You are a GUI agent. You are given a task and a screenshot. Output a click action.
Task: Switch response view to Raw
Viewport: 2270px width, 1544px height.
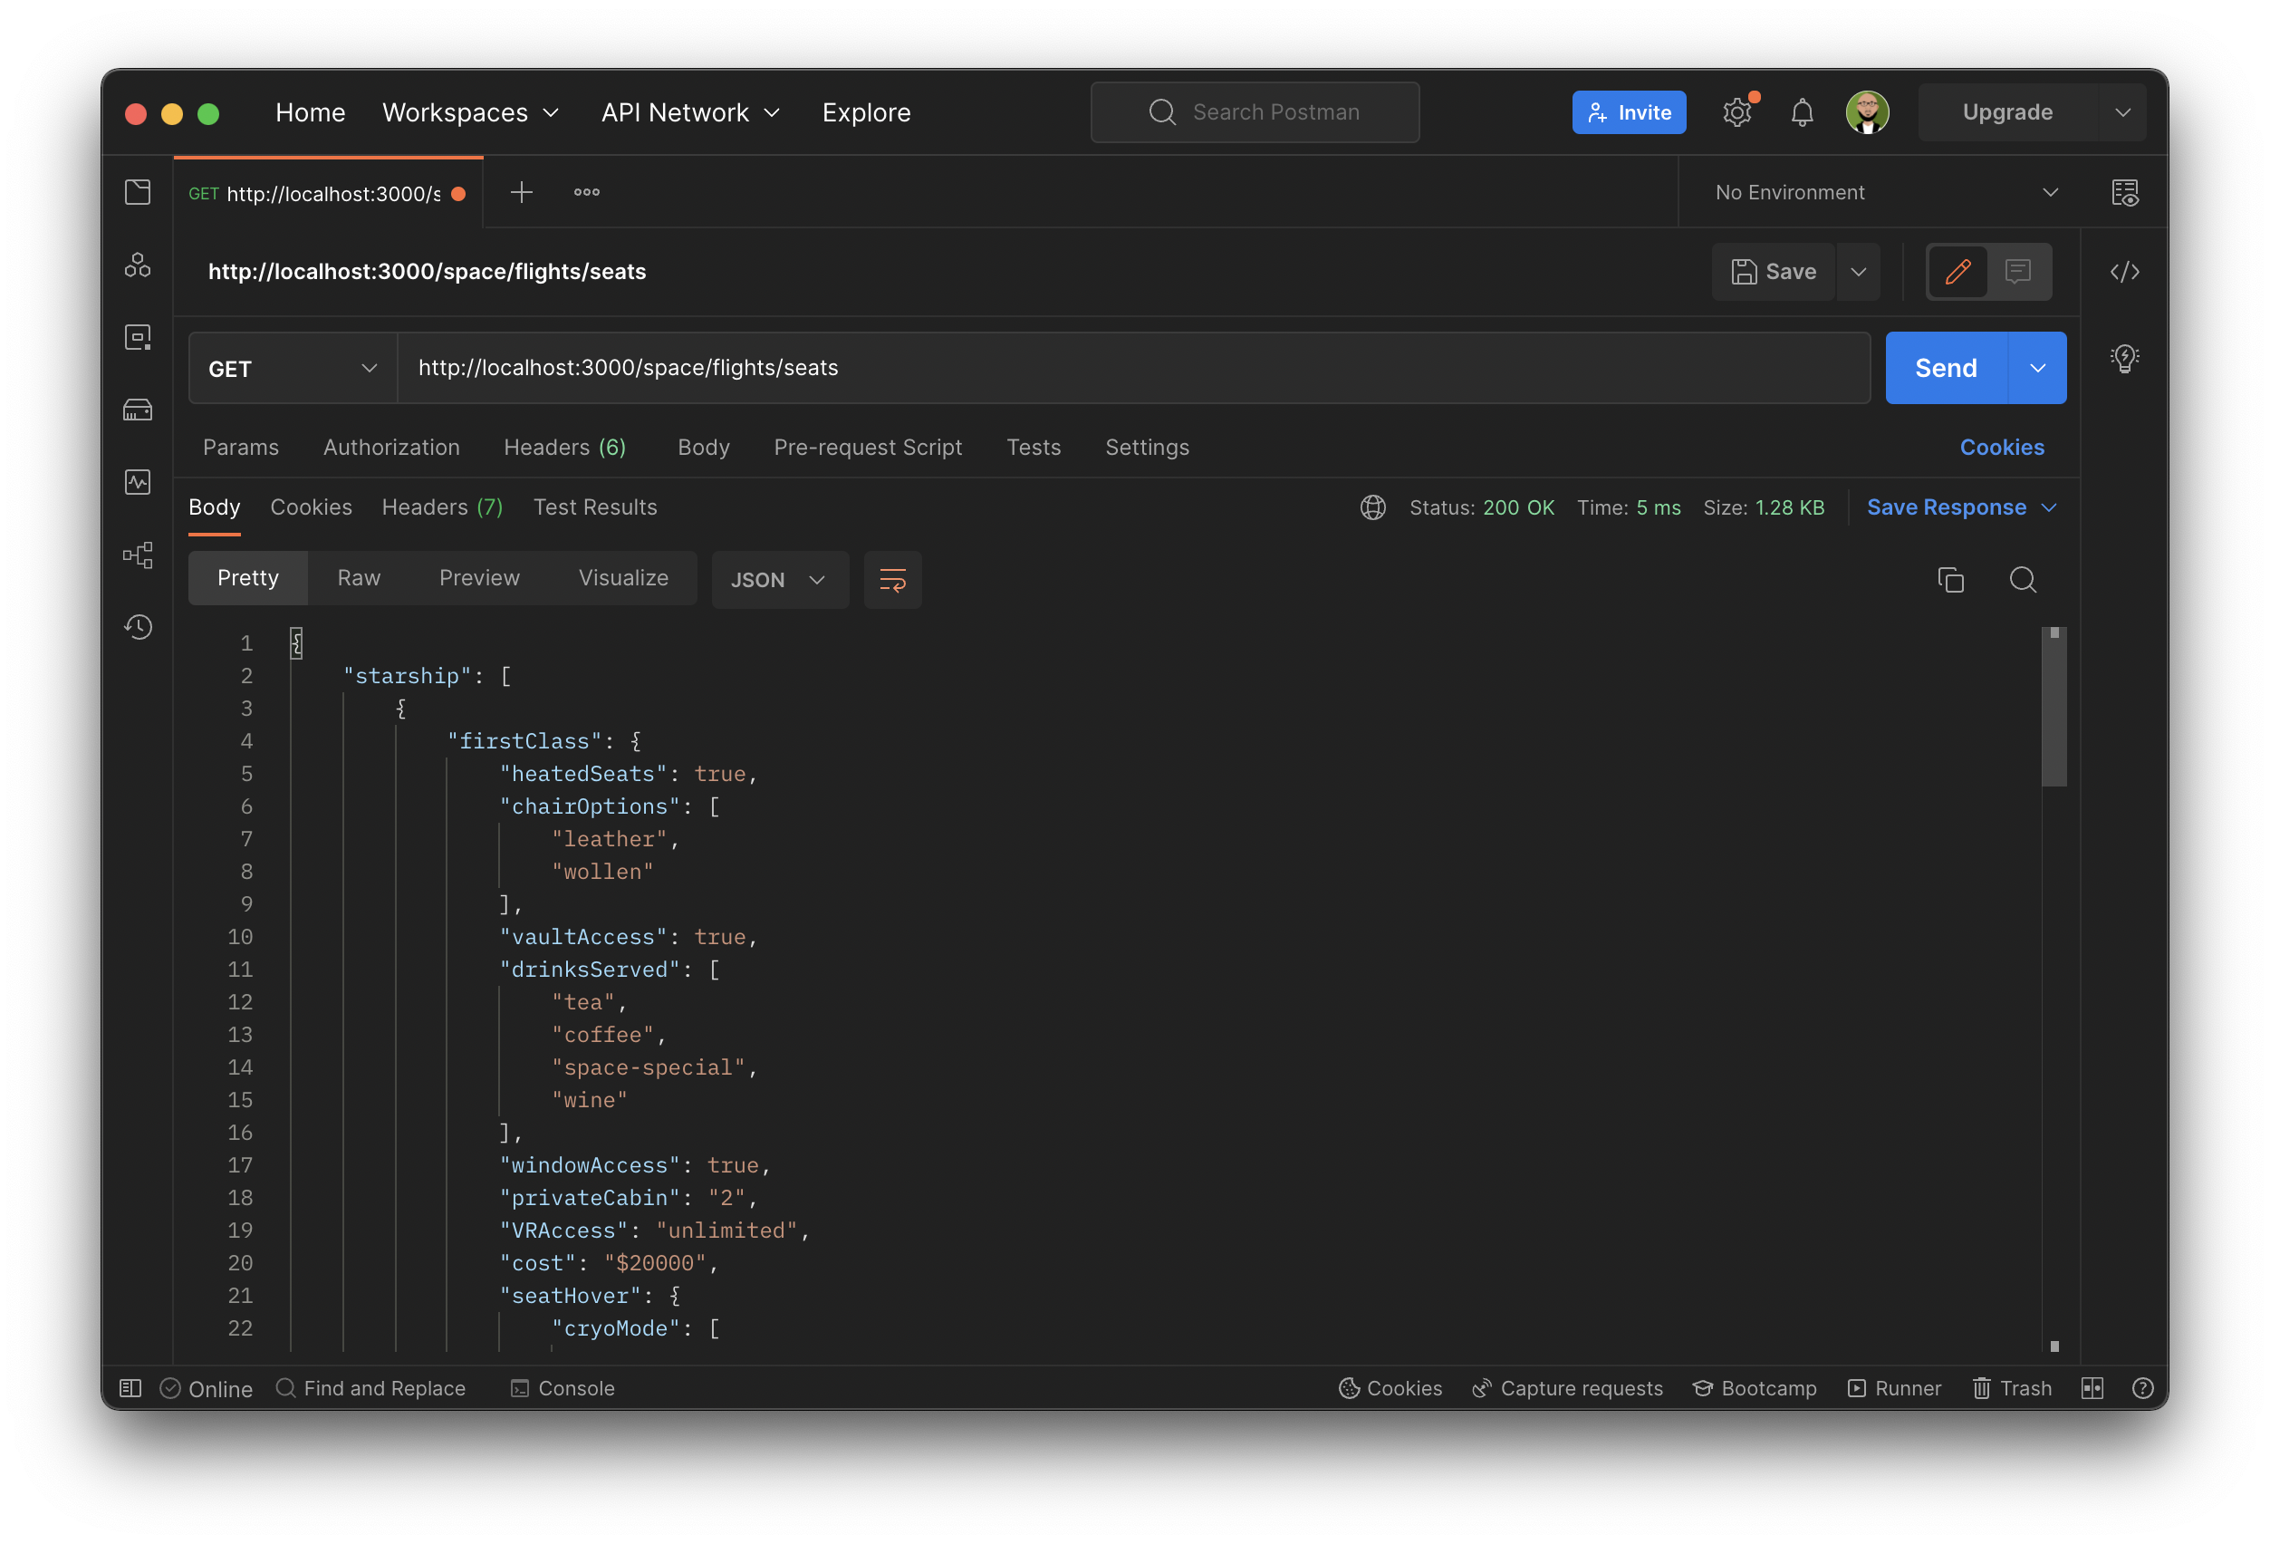pos(359,577)
